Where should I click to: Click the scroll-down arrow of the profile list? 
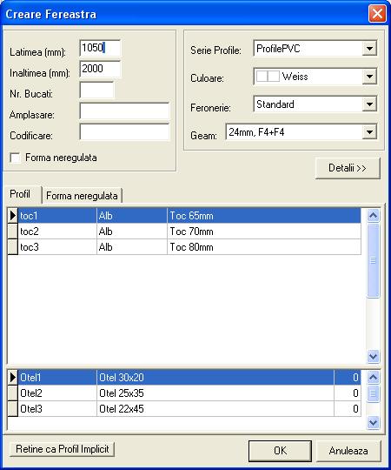[373, 356]
